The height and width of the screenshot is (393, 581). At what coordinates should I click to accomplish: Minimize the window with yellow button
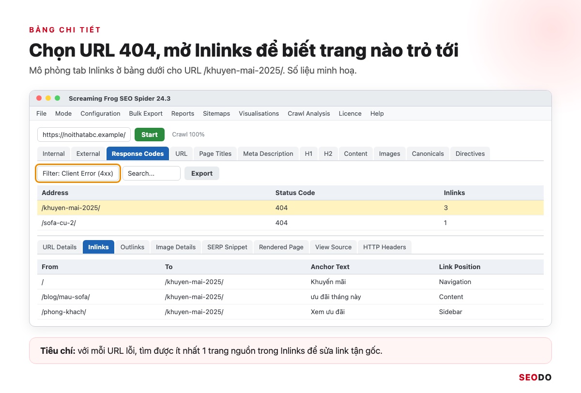point(48,98)
